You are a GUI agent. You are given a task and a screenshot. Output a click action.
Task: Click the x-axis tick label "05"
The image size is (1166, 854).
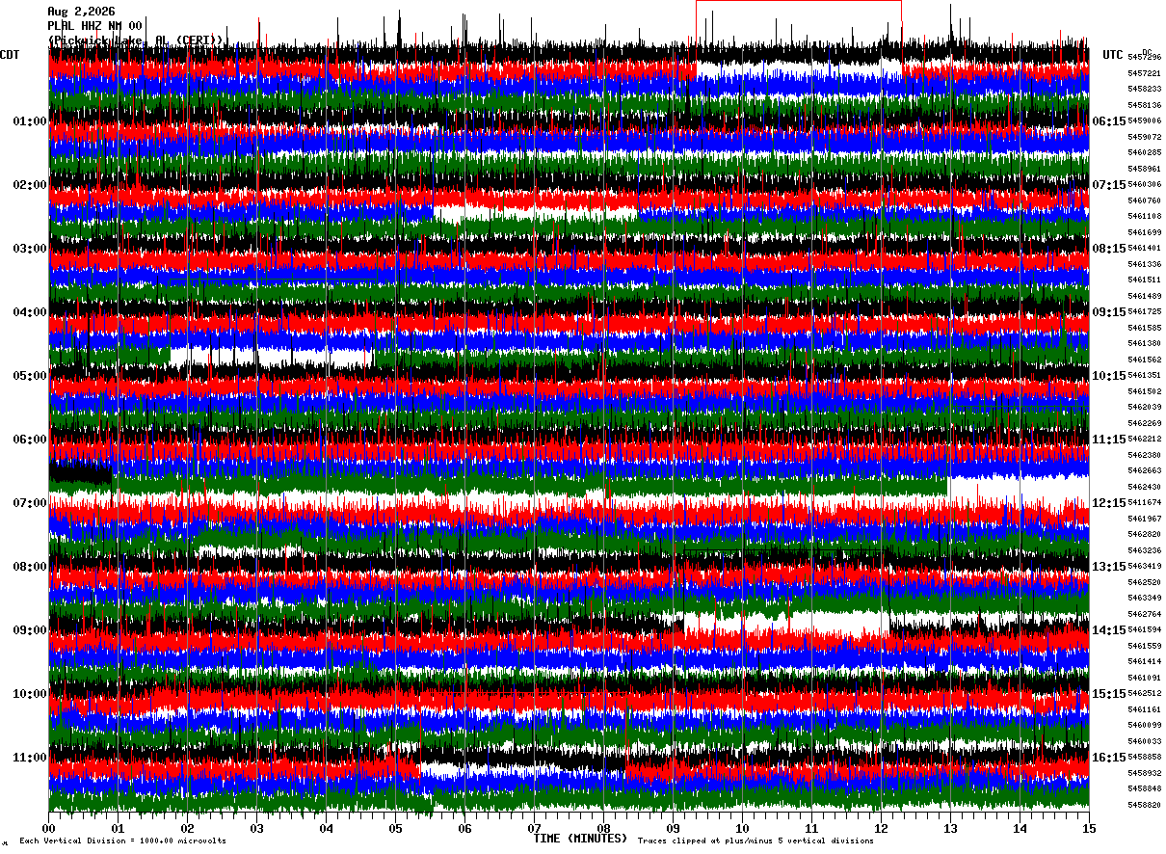click(395, 828)
